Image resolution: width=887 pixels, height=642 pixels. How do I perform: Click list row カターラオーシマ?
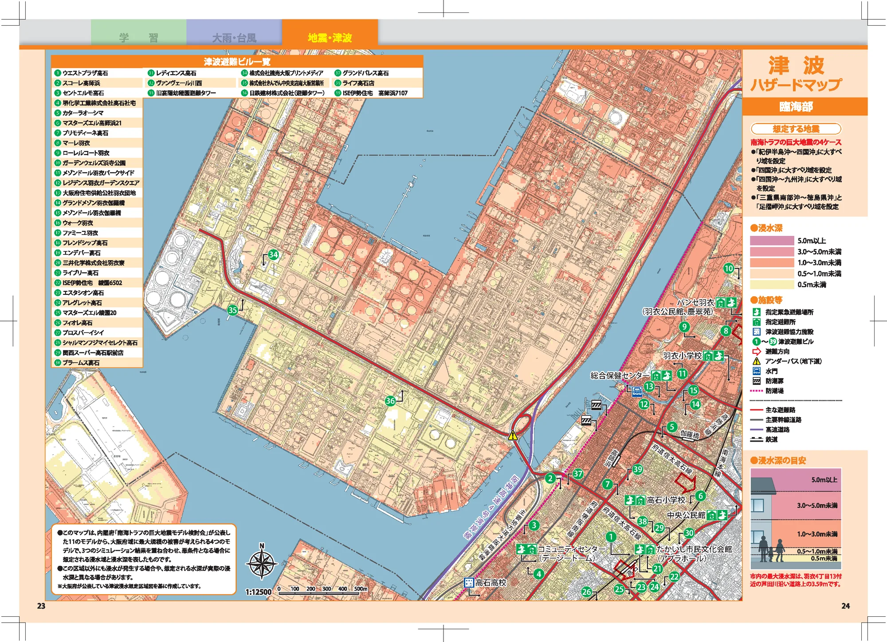click(98, 113)
